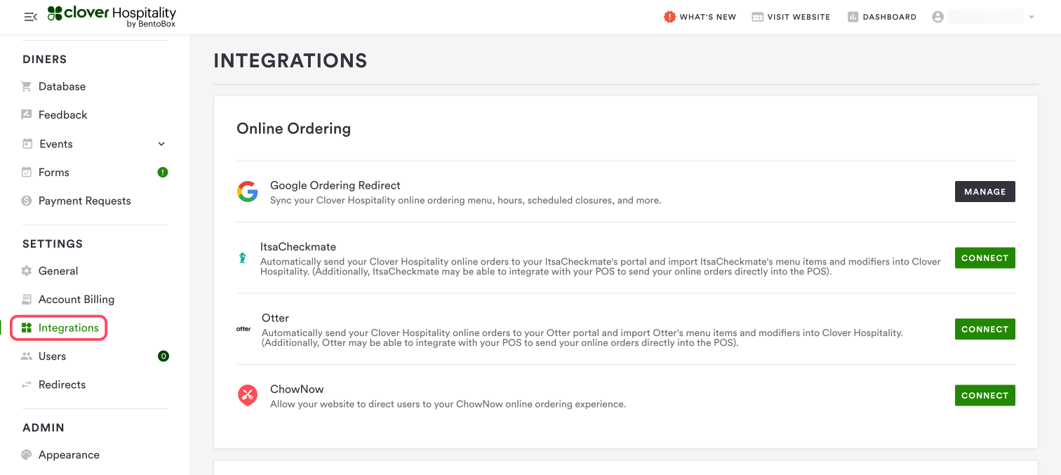Viewport: 1061px width, 475px height.
Task: Click the Visit Website browser icon
Action: tap(757, 17)
